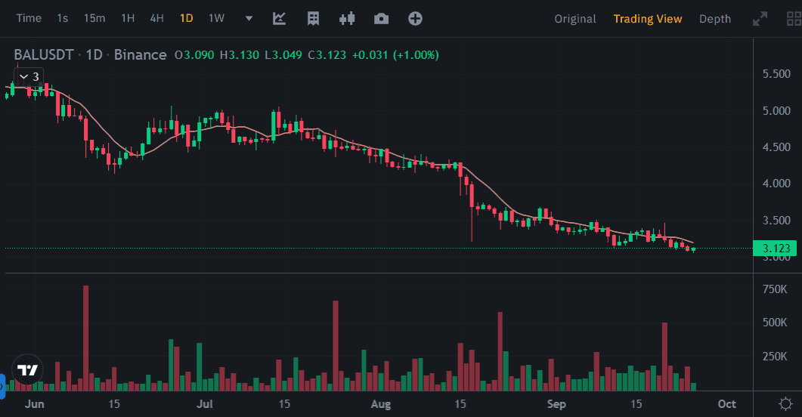Click the blue left-edge panel handle
The image size is (802, 417).
point(2,384)
